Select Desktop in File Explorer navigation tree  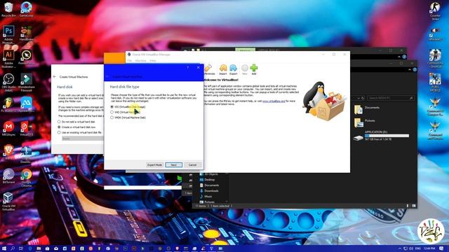(x=207, y=180)
